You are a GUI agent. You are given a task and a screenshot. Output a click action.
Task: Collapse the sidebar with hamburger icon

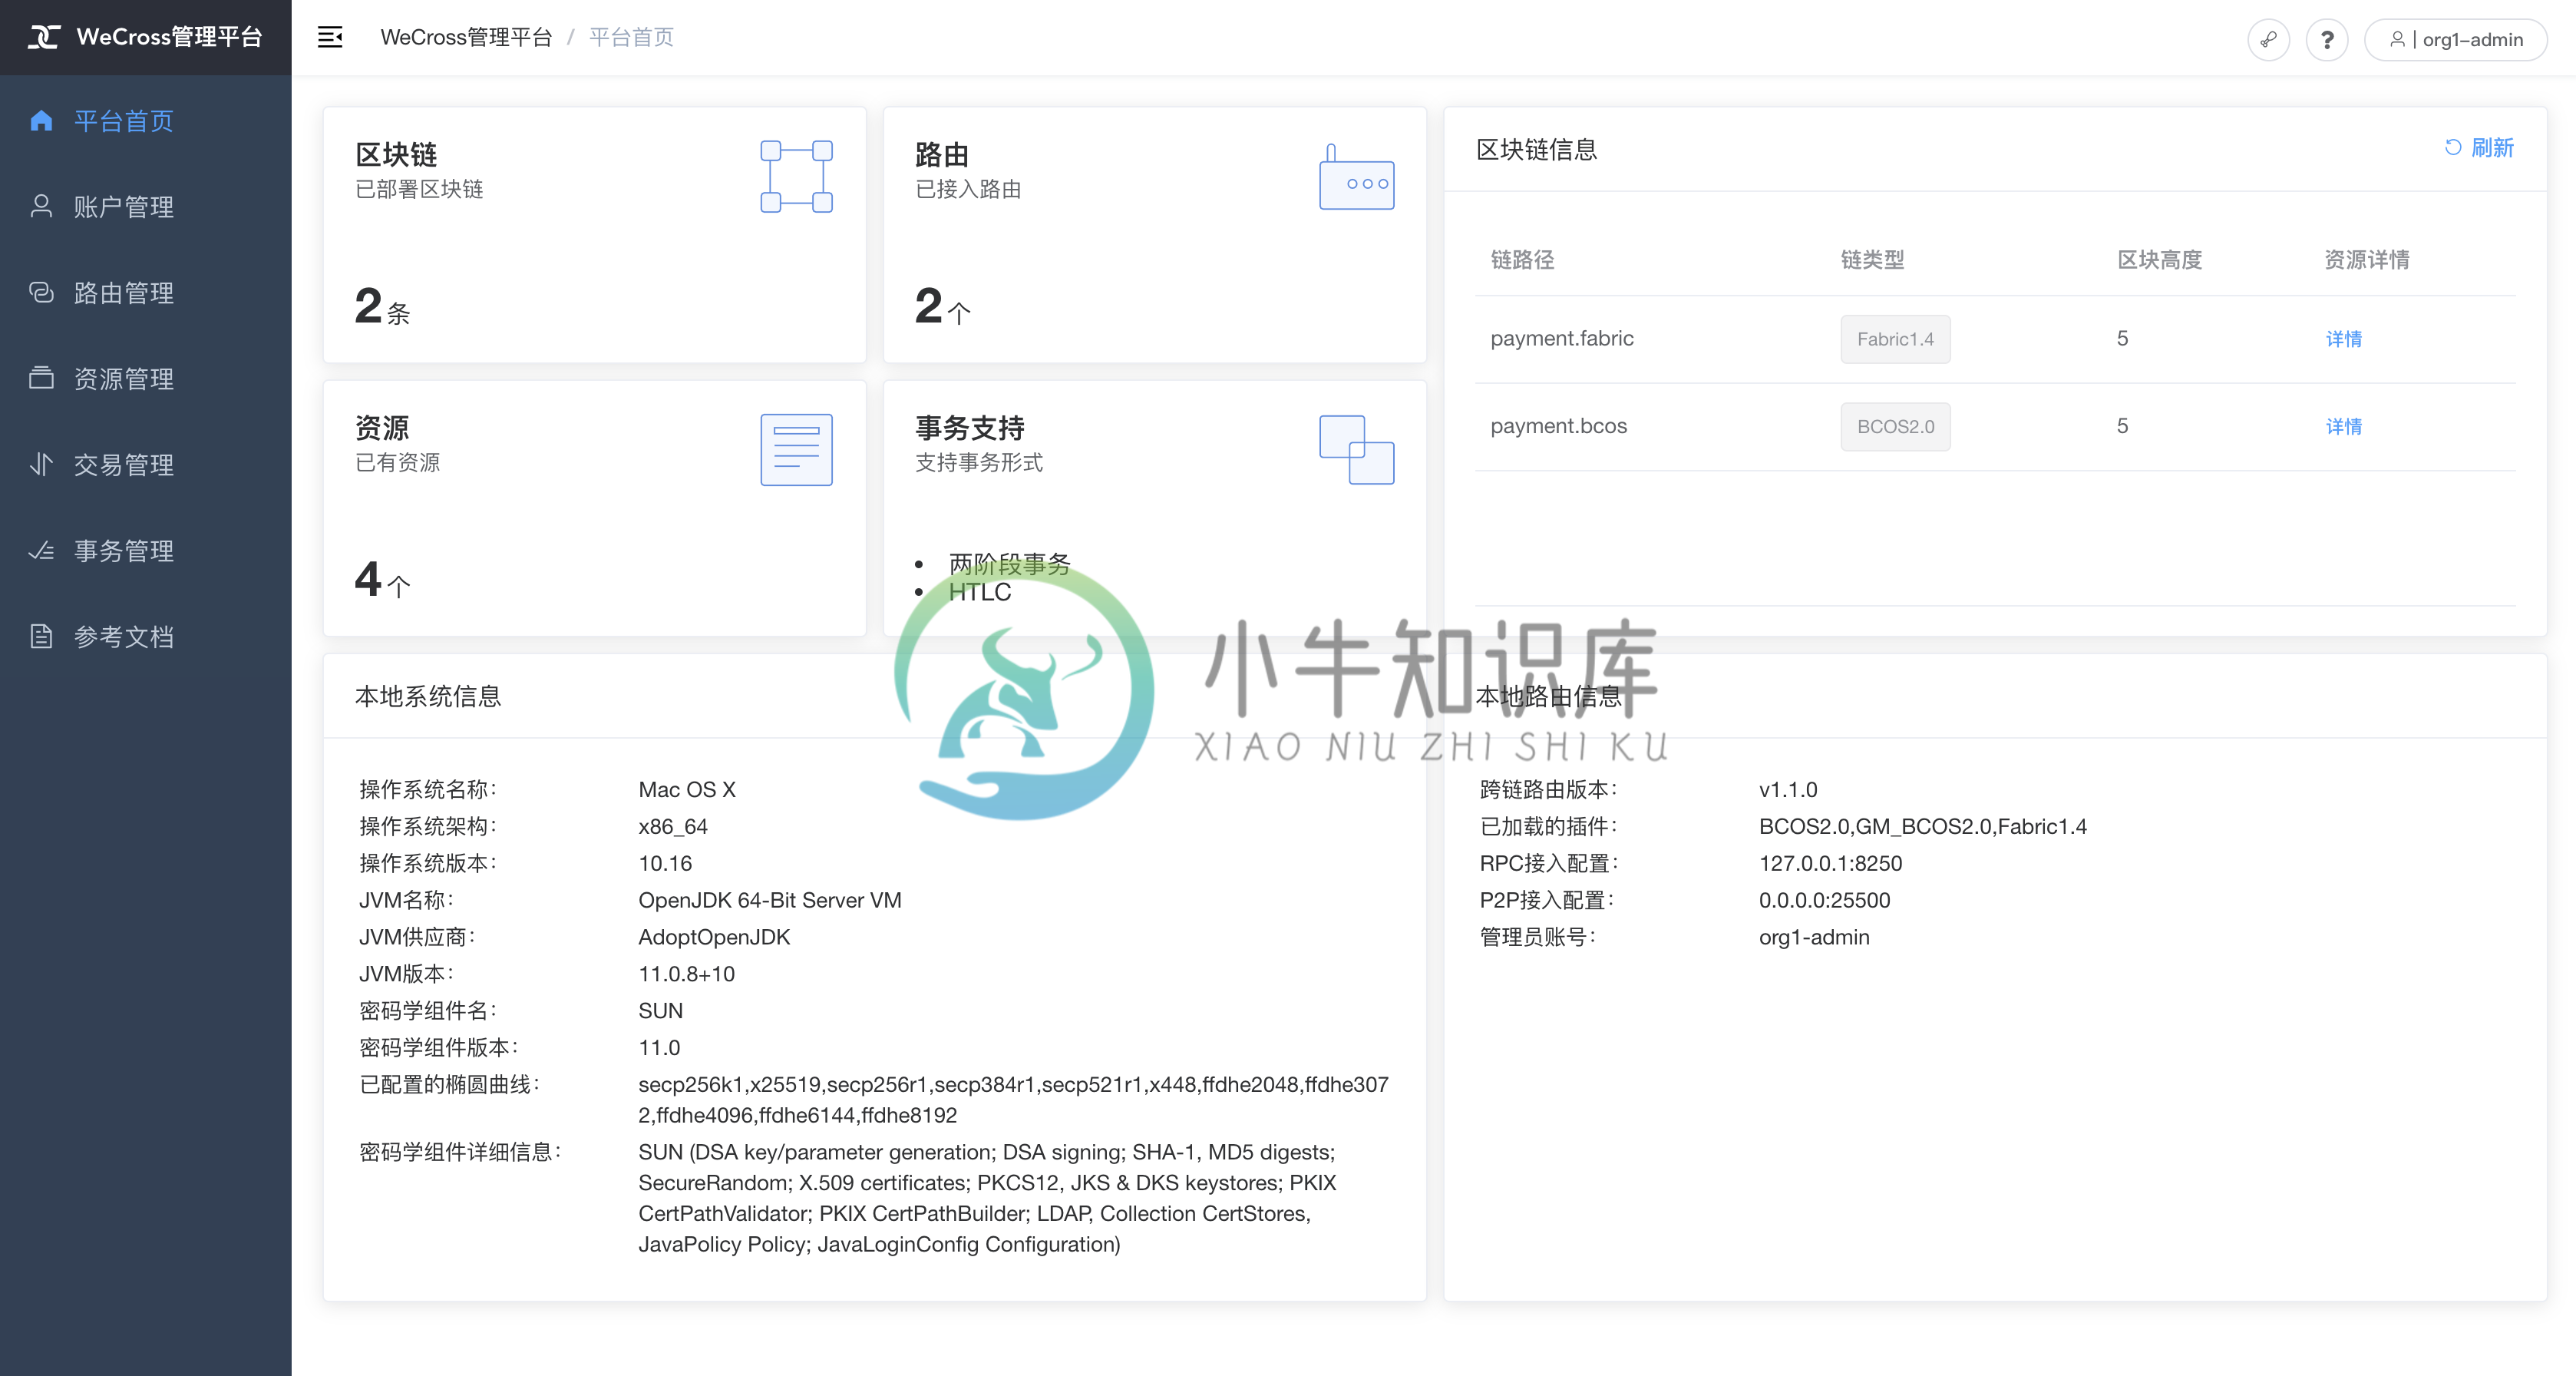[x=330, y=37]
